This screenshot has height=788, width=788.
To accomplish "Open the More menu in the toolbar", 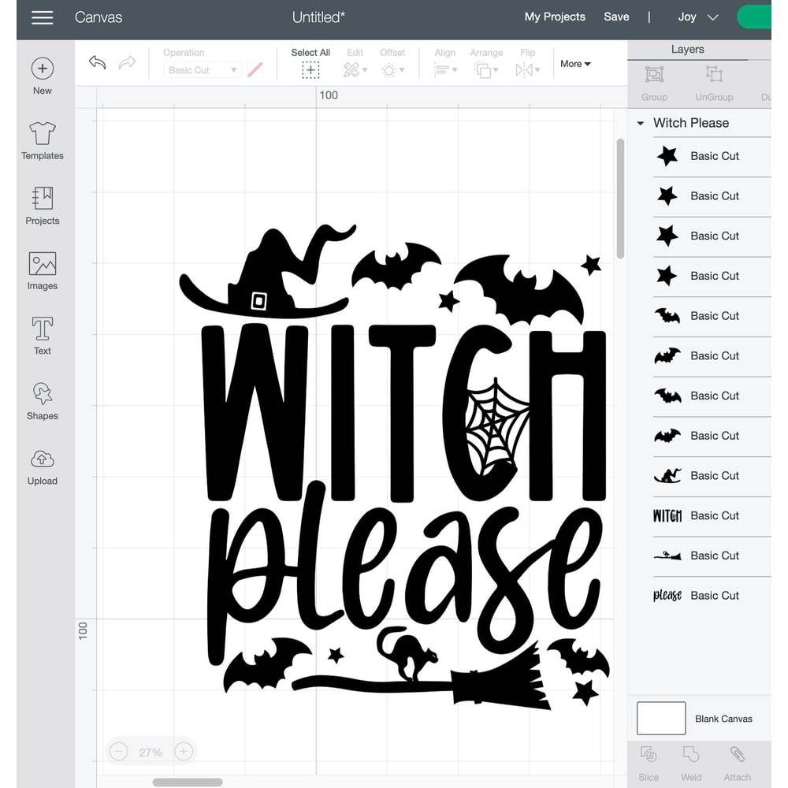I will (x=575, y=64).
